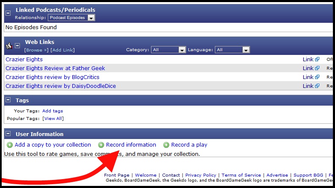Click external link icon in Crazier Eights row

tap(317, 60)
